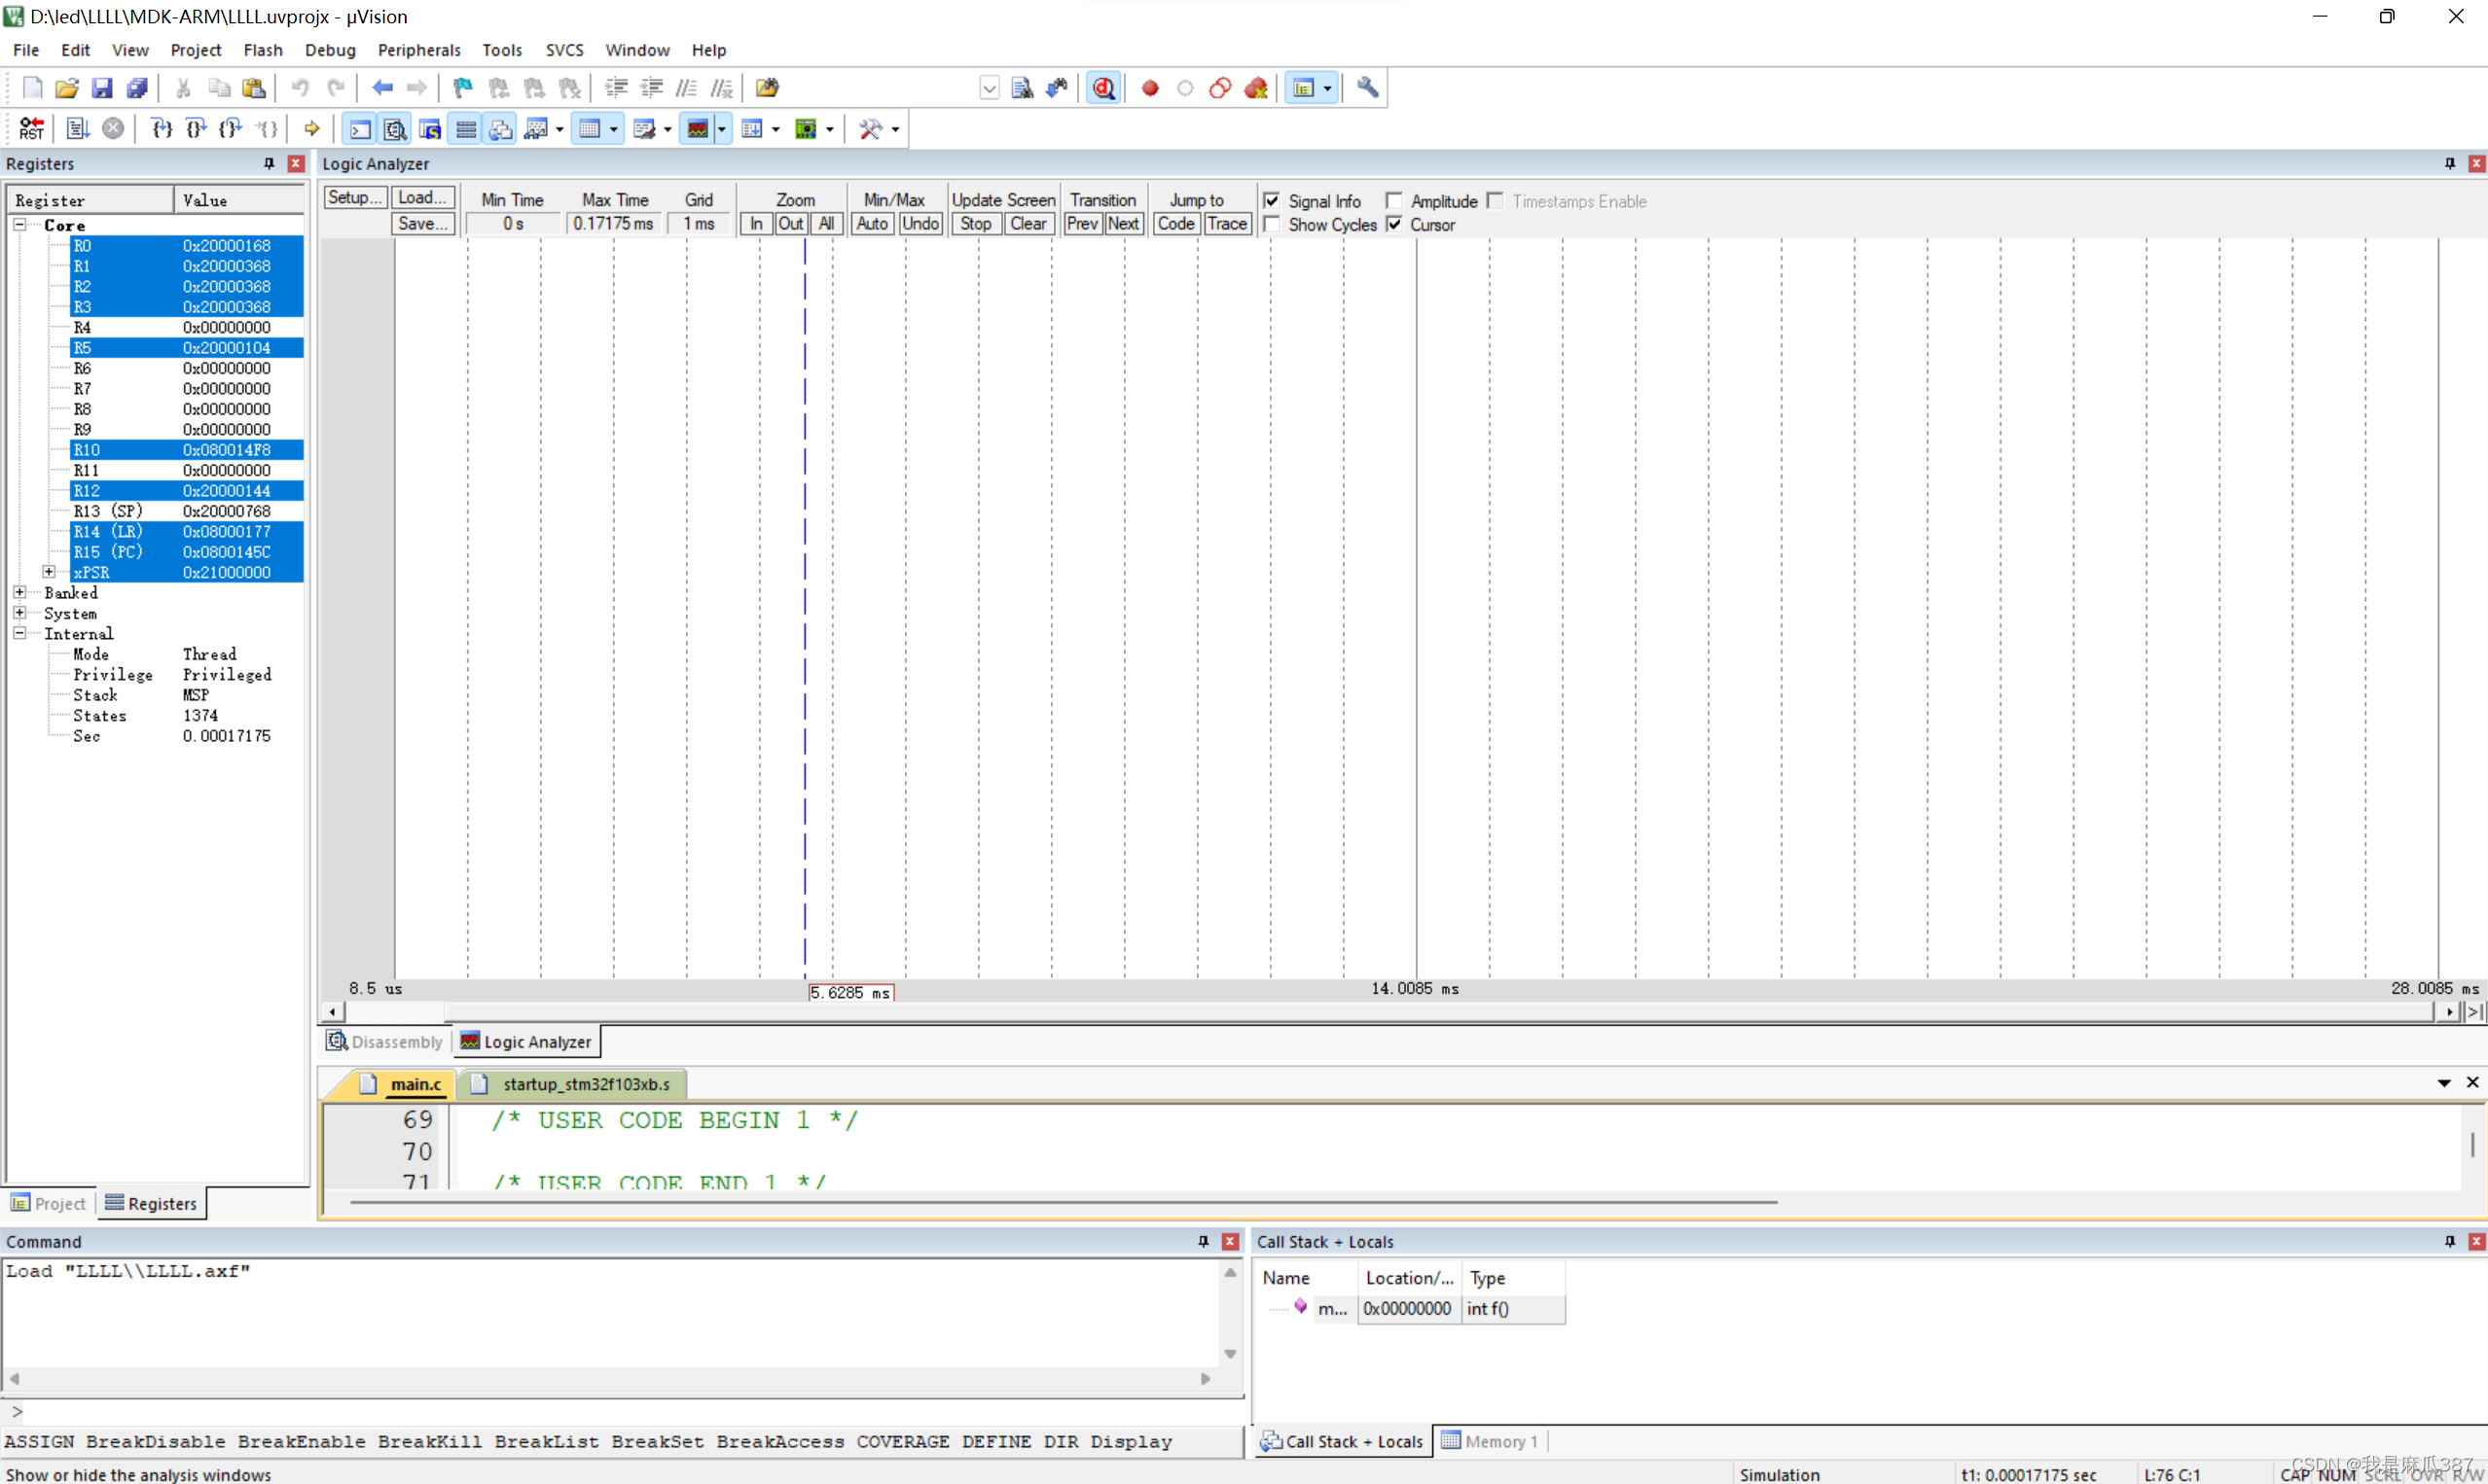
Task: Click the Insert Breakpoint red dot icon
Action: (x=1150, y=88)
